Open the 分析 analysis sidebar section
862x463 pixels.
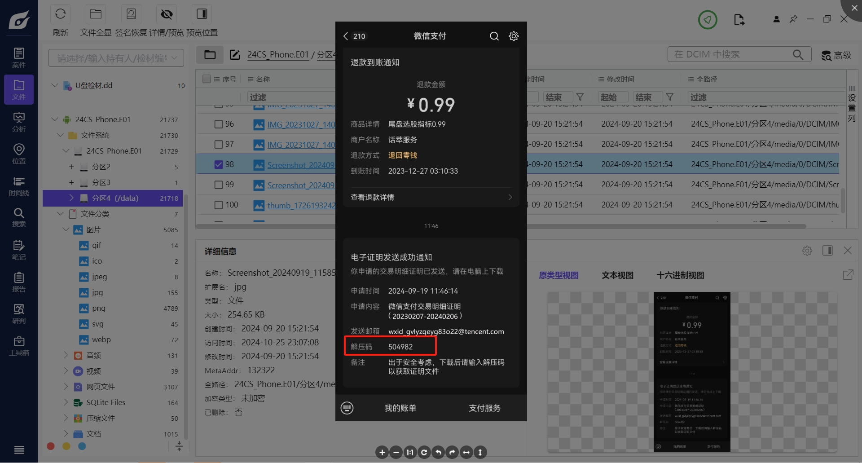19,122
